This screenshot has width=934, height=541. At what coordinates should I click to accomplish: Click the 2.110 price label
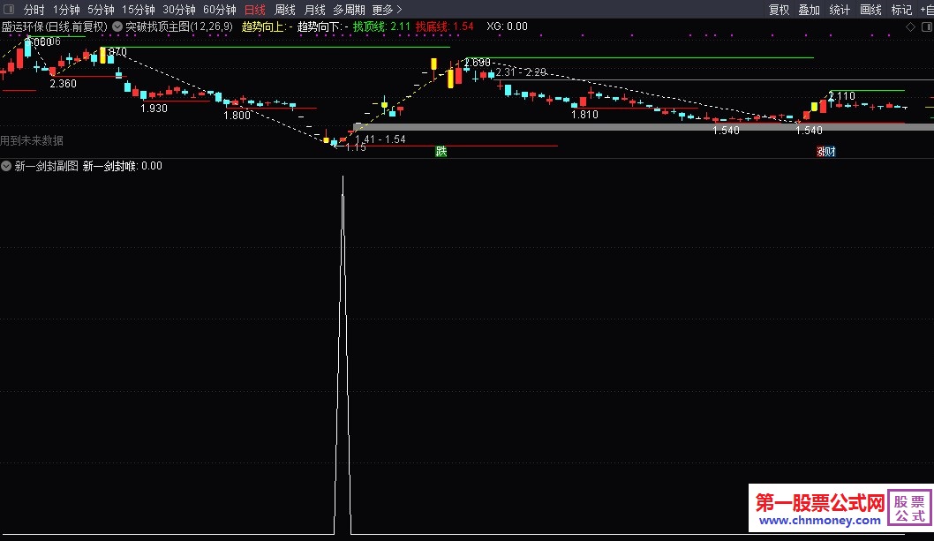tap(841, 95)
